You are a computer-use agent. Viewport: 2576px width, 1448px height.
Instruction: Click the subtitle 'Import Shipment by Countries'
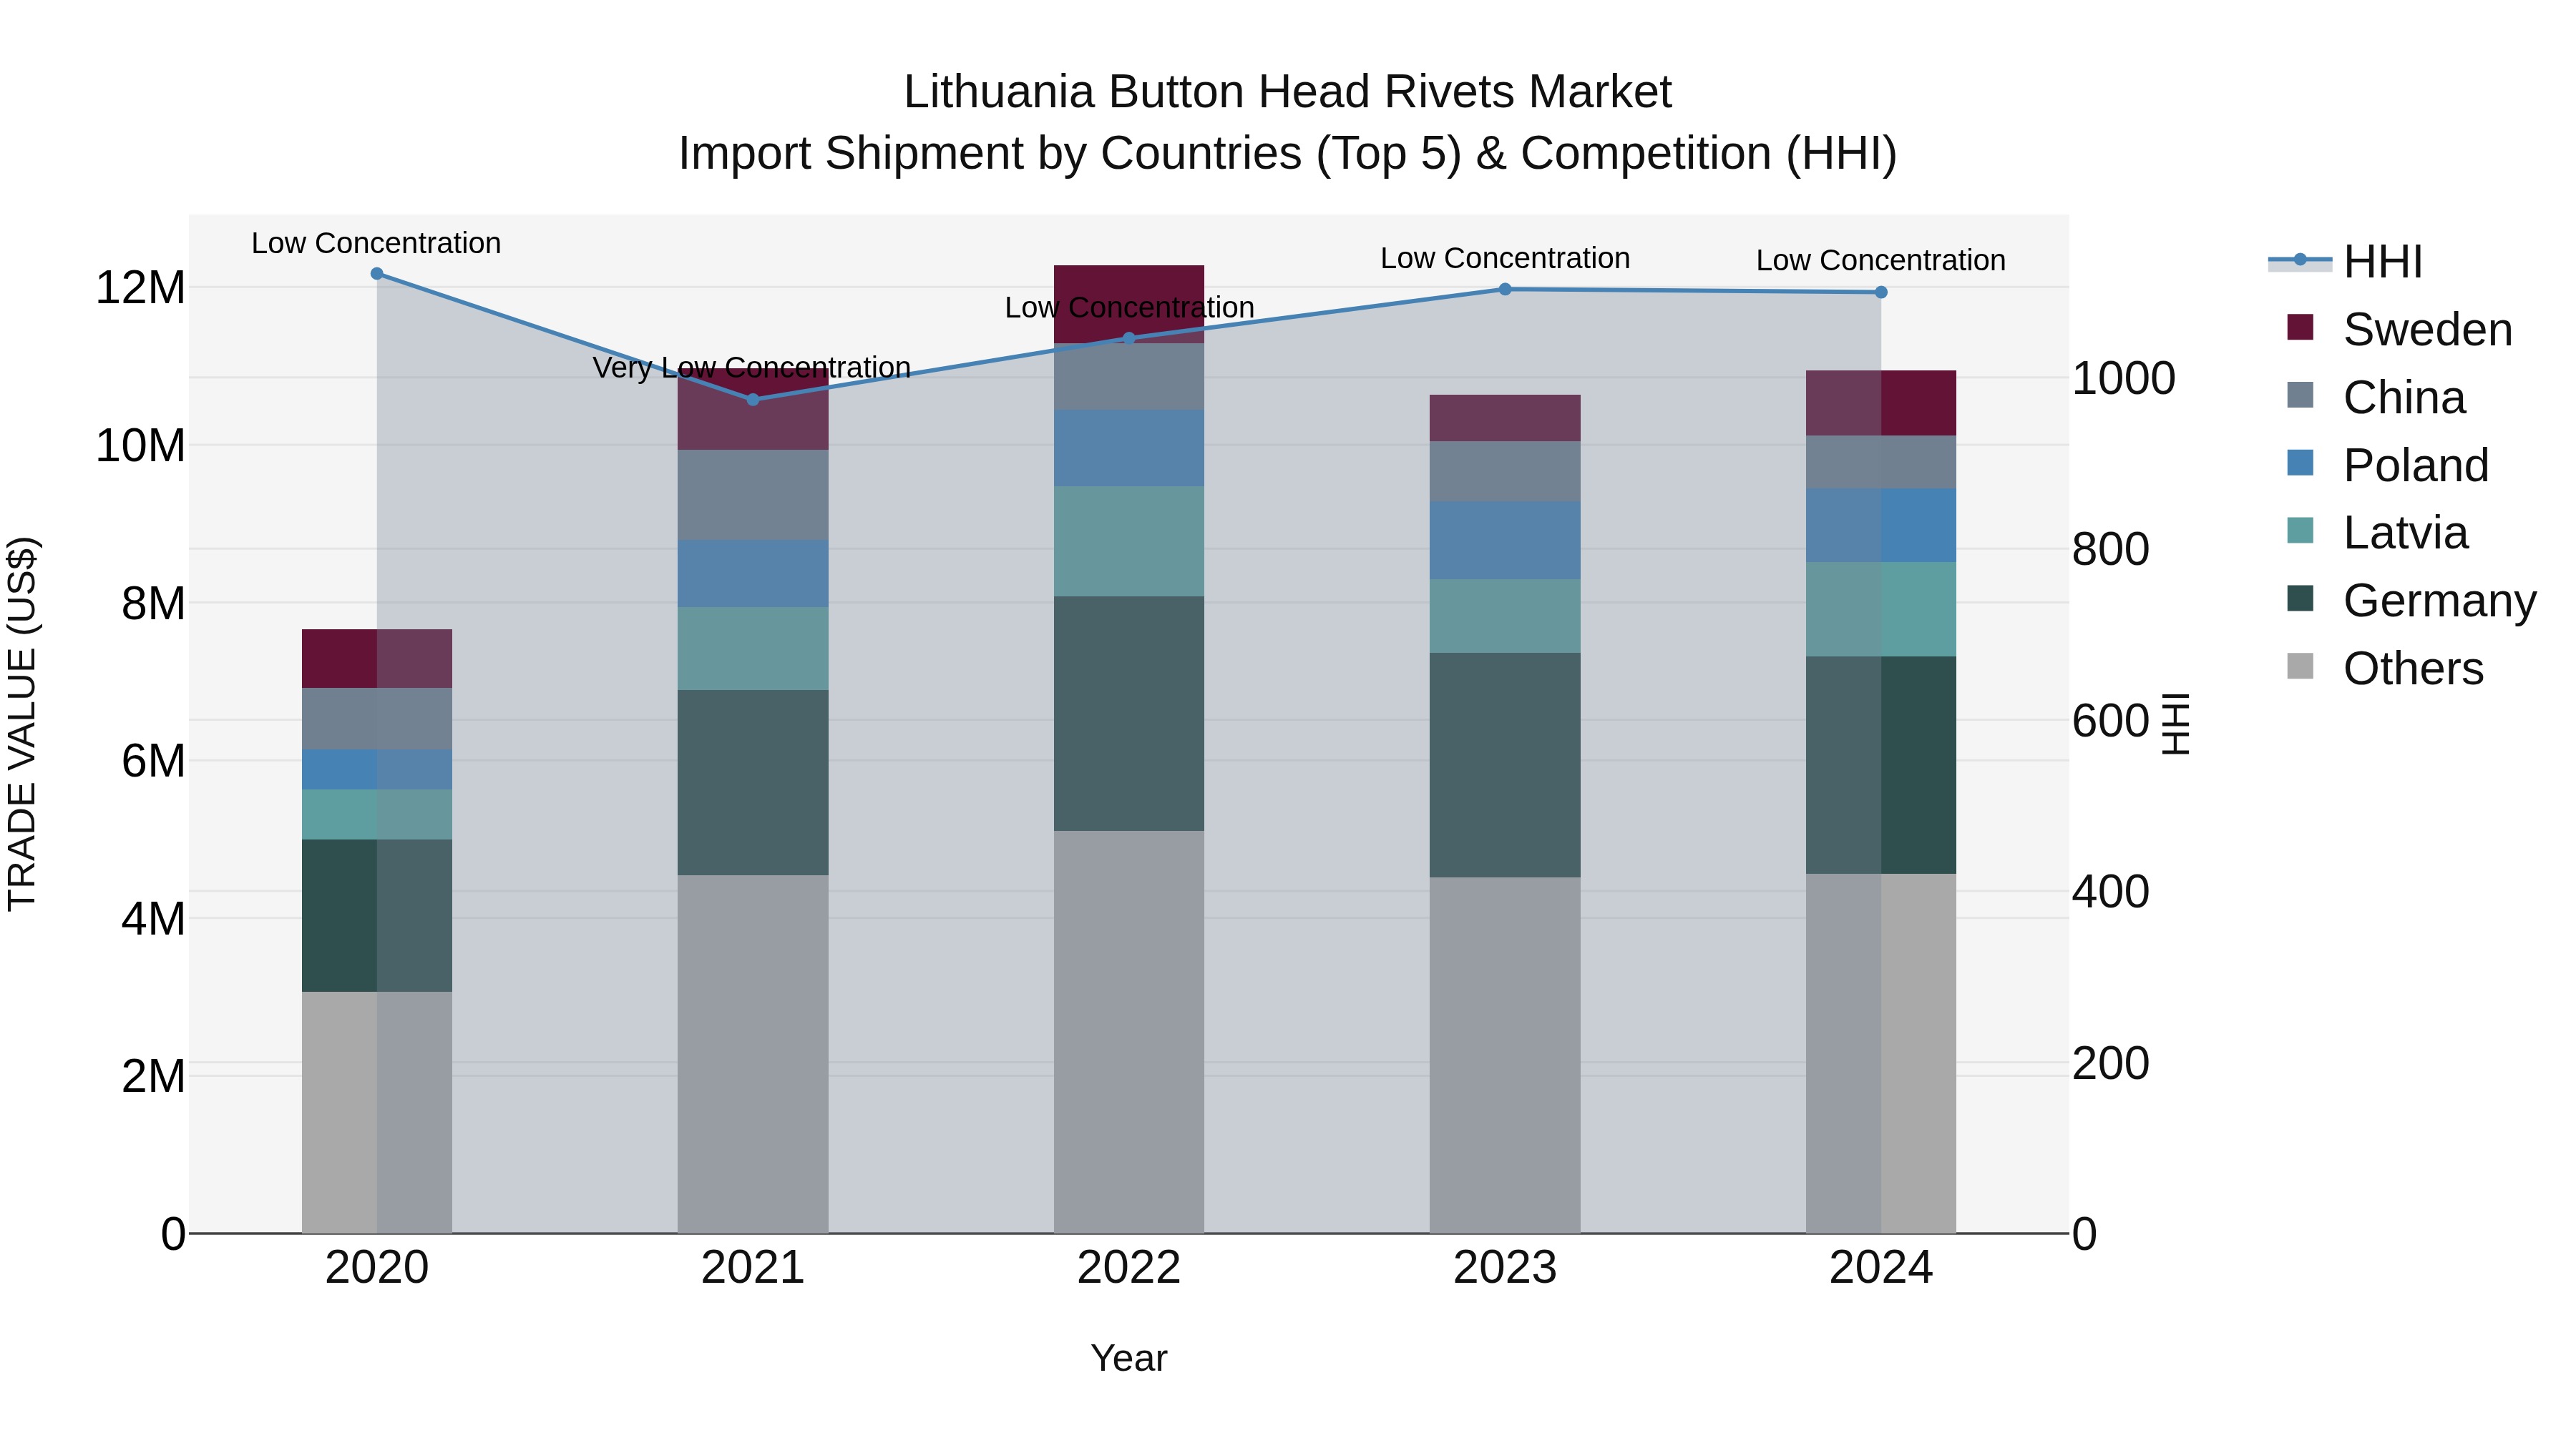991,154
